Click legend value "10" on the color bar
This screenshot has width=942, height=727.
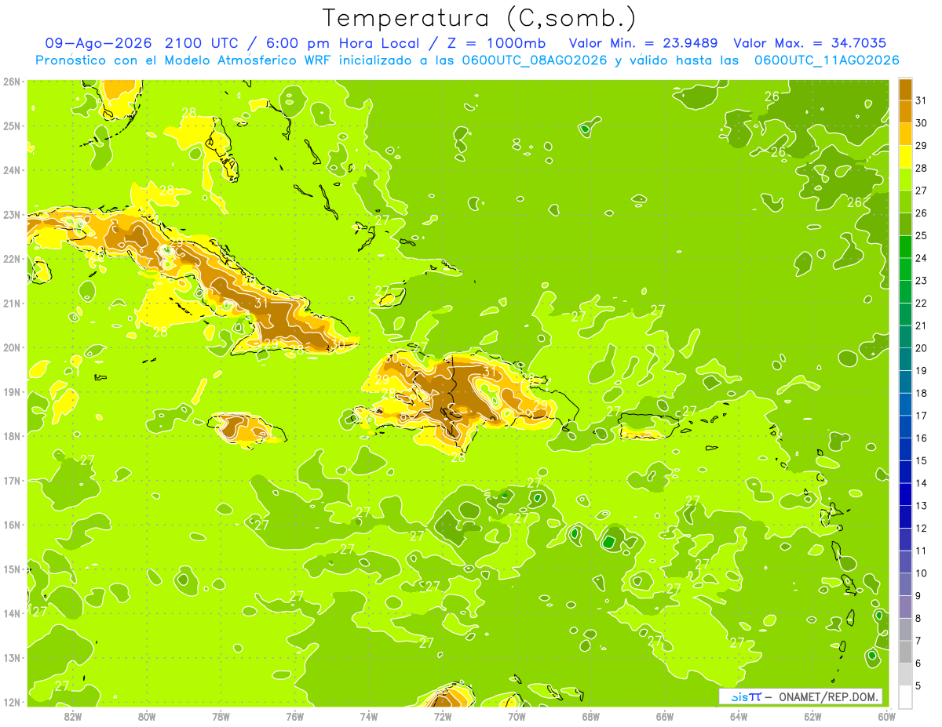[921, 573]
